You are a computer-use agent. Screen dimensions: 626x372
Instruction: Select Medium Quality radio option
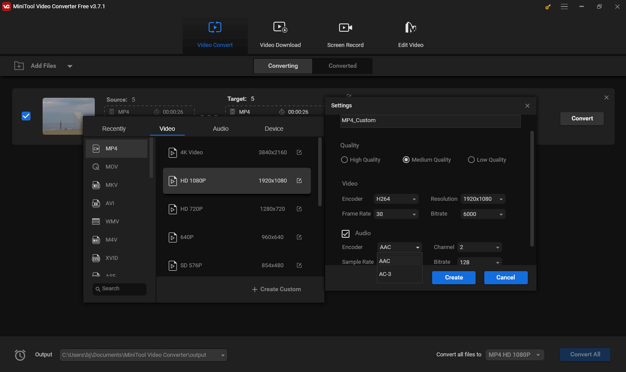427,160
